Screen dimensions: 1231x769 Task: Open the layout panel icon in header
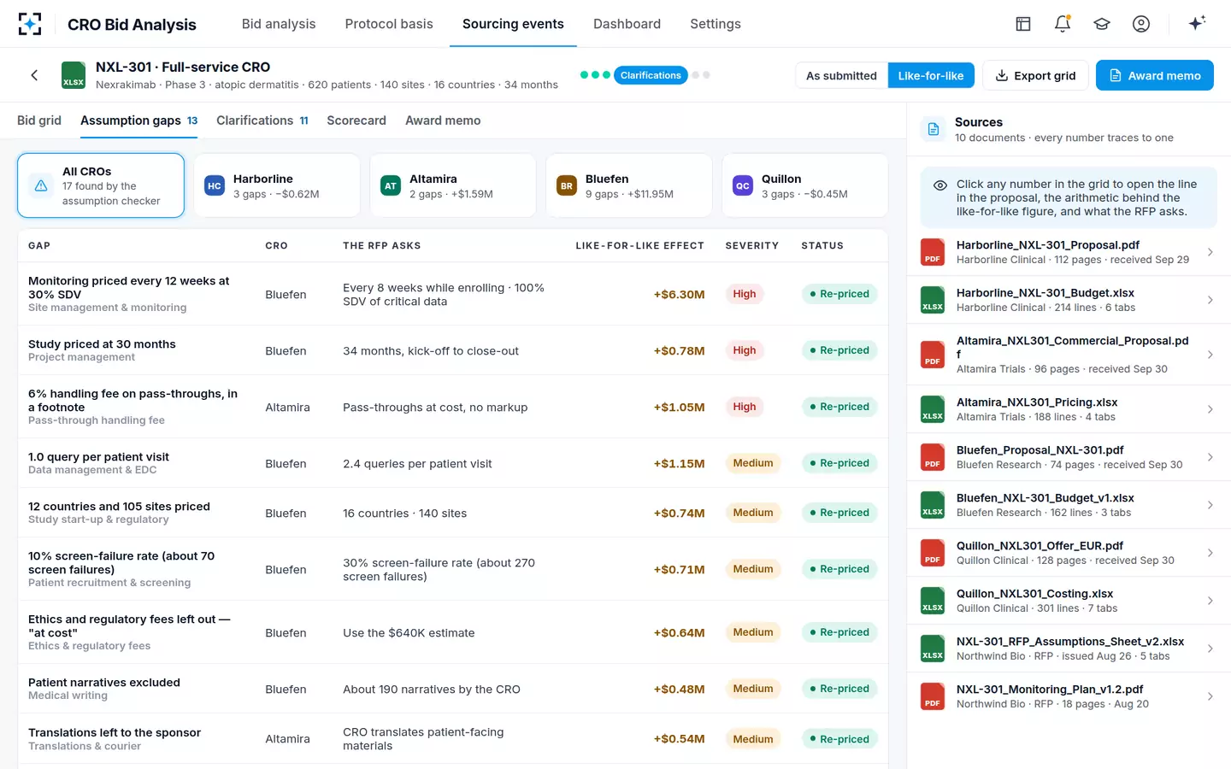point(1023,24)
